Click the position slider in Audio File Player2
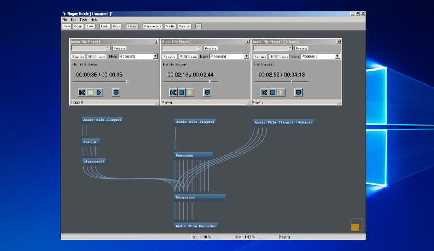The width and height of the screenshot is (434, 251). [x=210, y=82]
